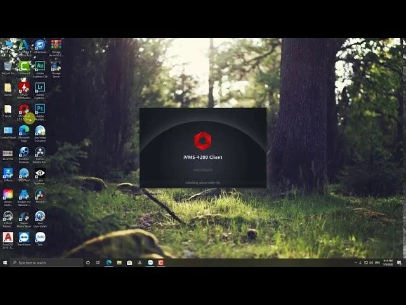This screenshot has width=406, height=305.
Task: Open the Adobe Lightroom desktop shortcut
Action: [40, 90]
